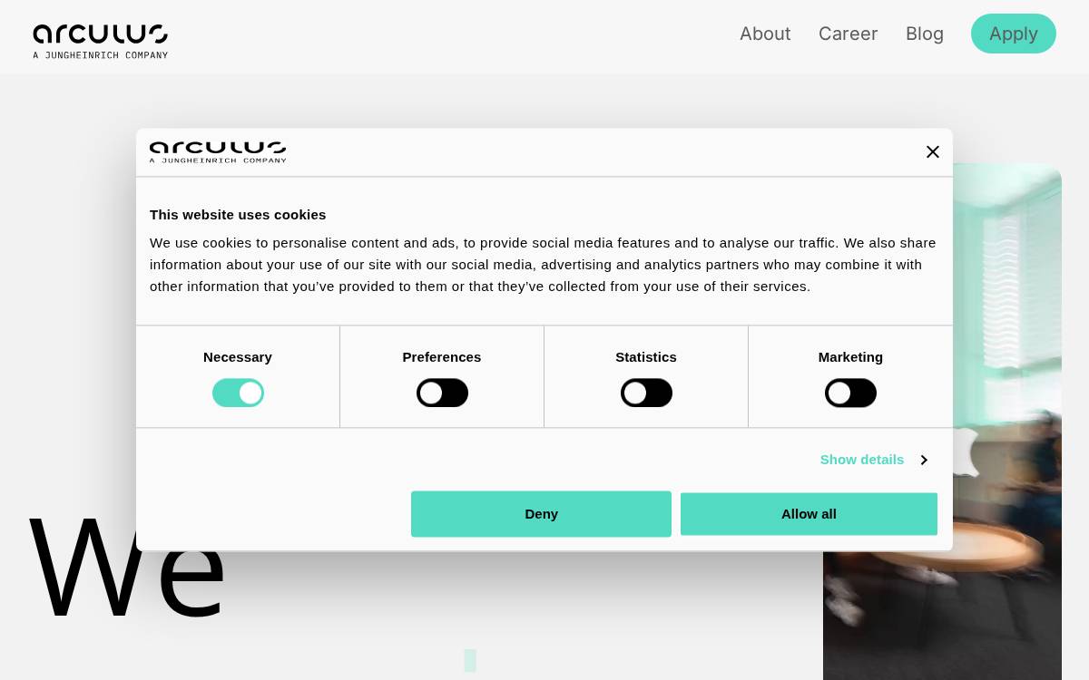Expand Show details in the cookie dialog
The height and width of the screenshot is (680, 1089).
pyautogui.click(x=873, y=460)
